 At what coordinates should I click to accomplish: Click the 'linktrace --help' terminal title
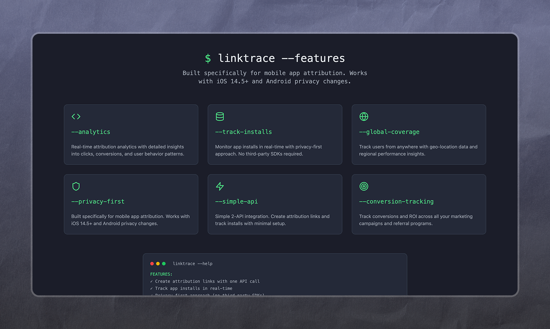193,264
